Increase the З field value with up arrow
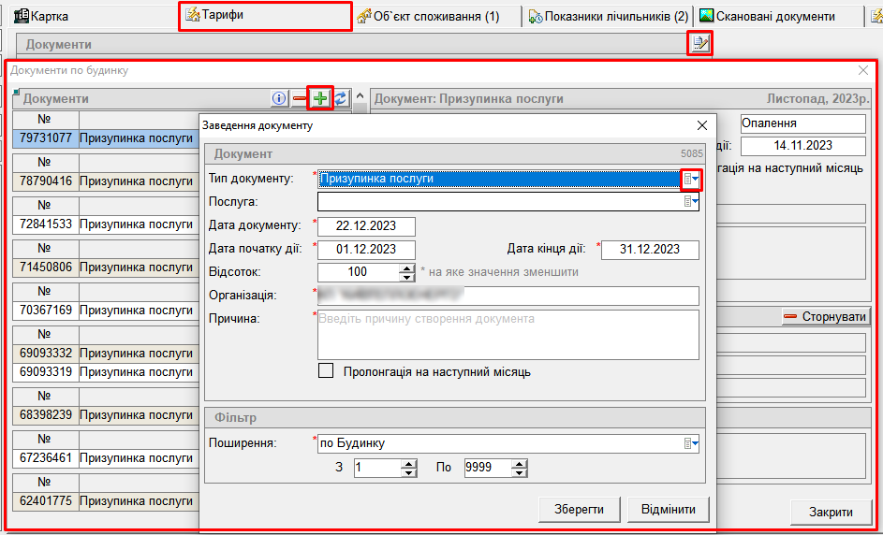 click(x=407, y=463)
